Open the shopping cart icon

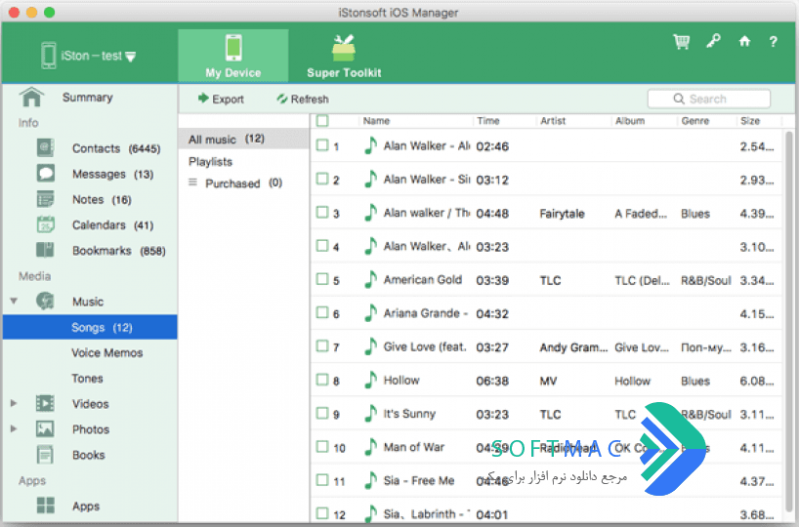681,42
